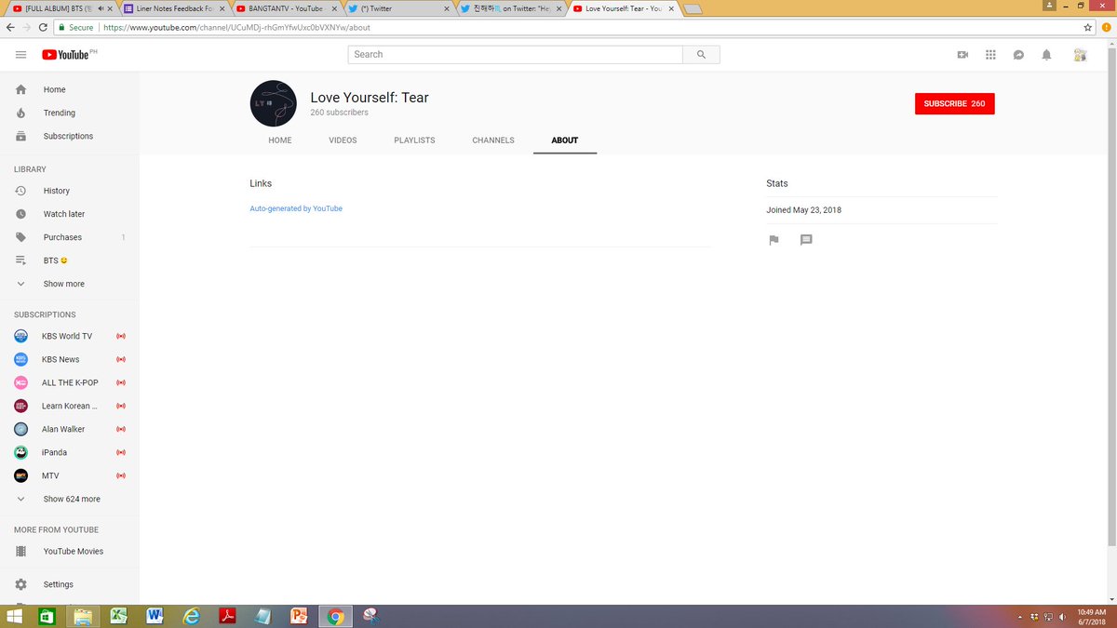Open a new browser tab button
Viewport: 1117px width, 628px height.
[x=692, y=9]
